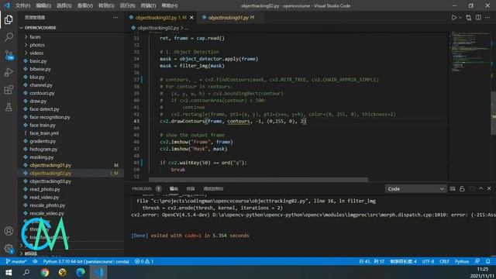The image size is (496, 279).
Task: Open editor more actions ellipsis
Action: coord(487,18)
